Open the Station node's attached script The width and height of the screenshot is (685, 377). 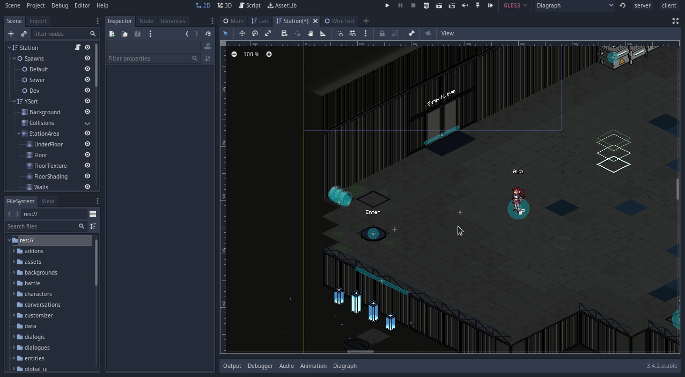(x=78, y=48)
